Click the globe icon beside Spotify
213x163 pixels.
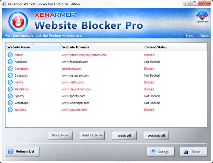(x=10, y=96)
